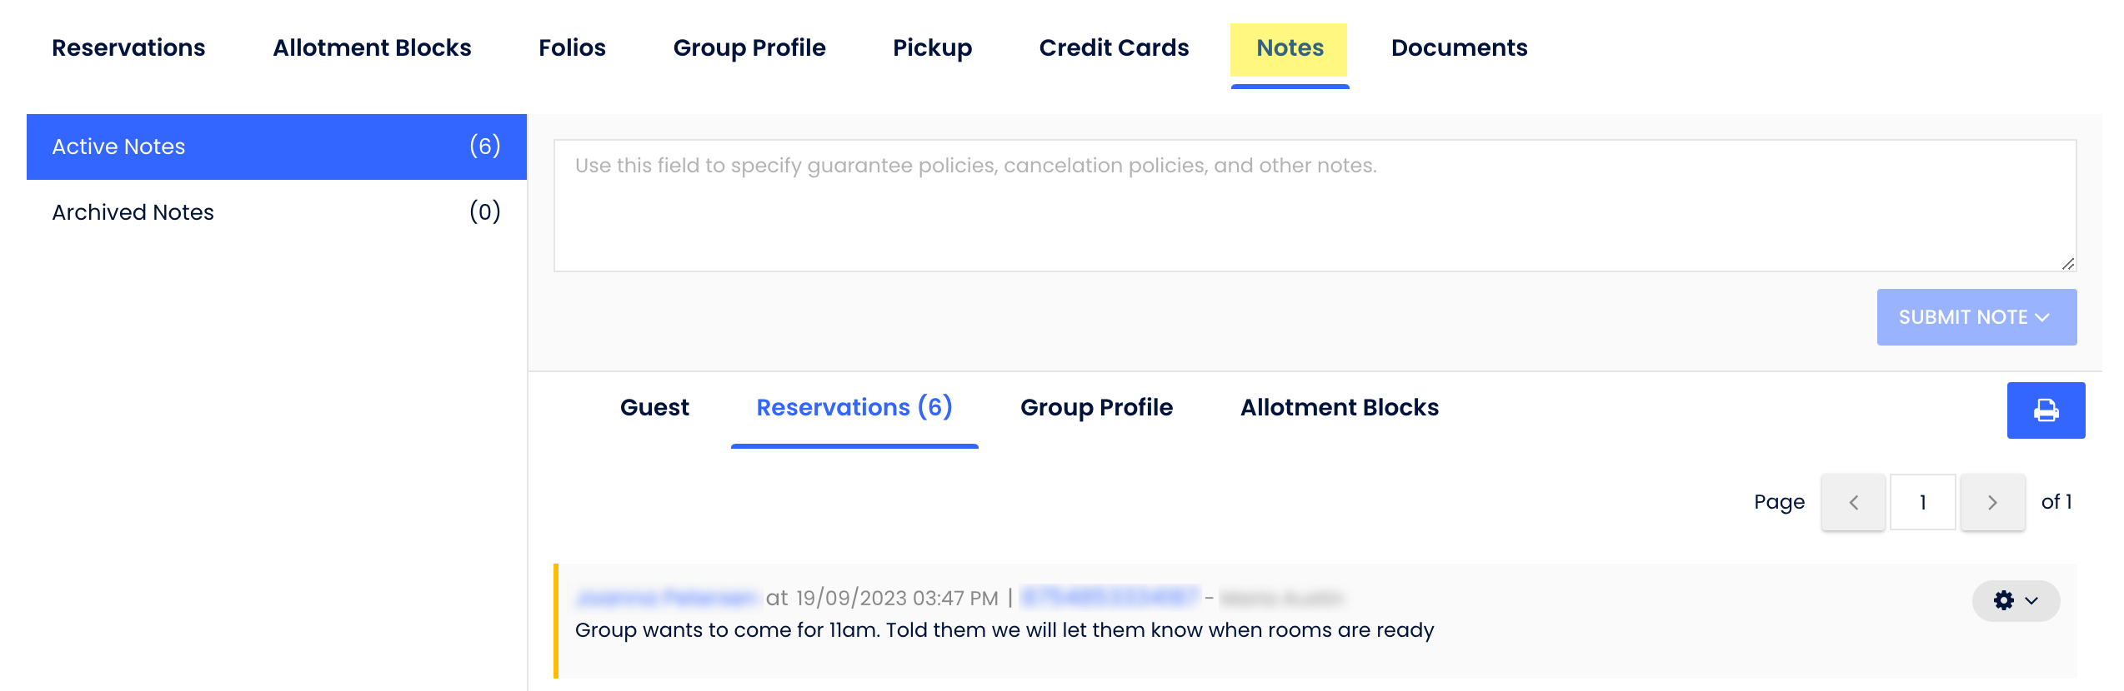
Task: Switch to the Guest notes sub-tab
Action: pyautogui.click(x=654, y=407)
